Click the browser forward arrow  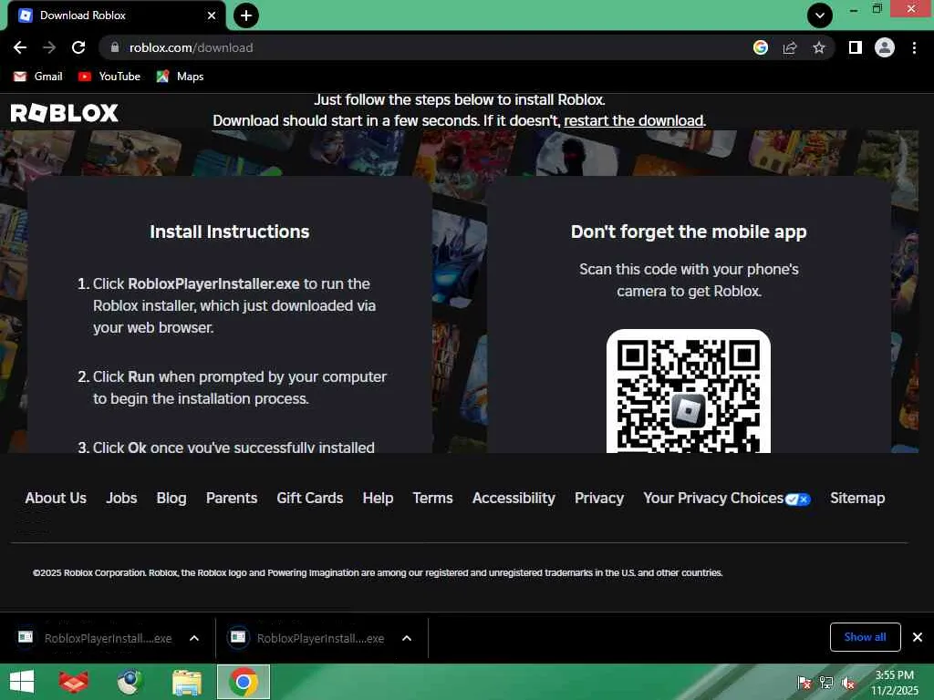[x=49, y=47]
